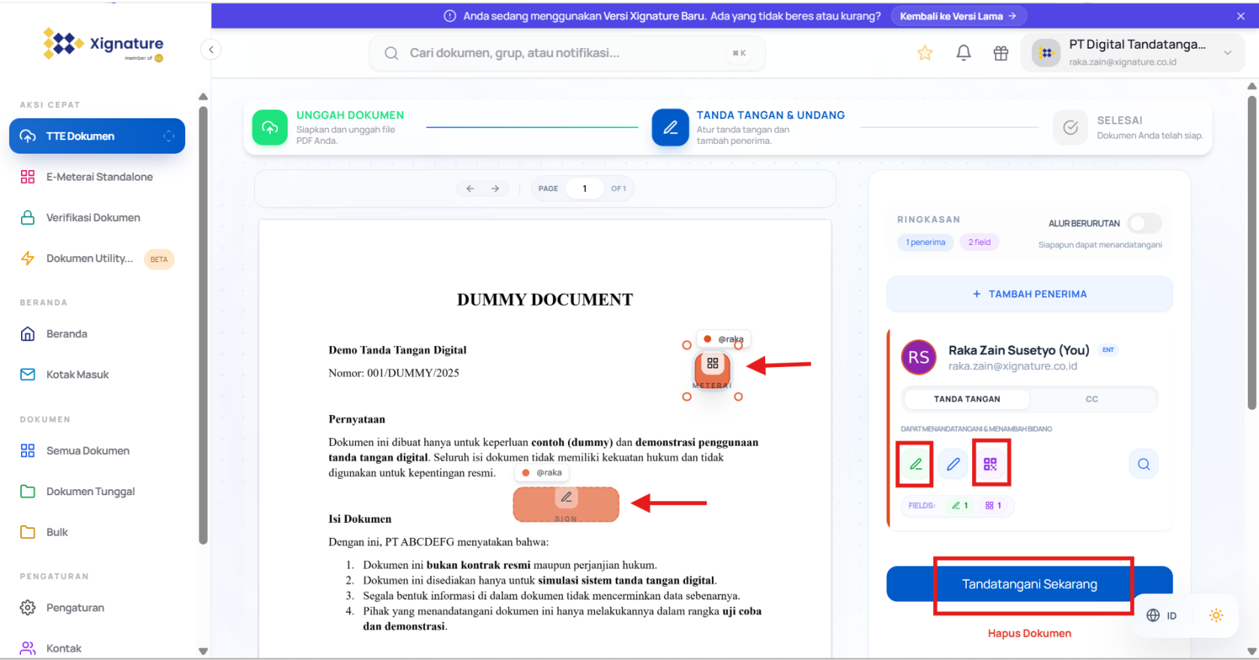
Task: Select the Meterai stamp field on document
Action: [713, 369]
